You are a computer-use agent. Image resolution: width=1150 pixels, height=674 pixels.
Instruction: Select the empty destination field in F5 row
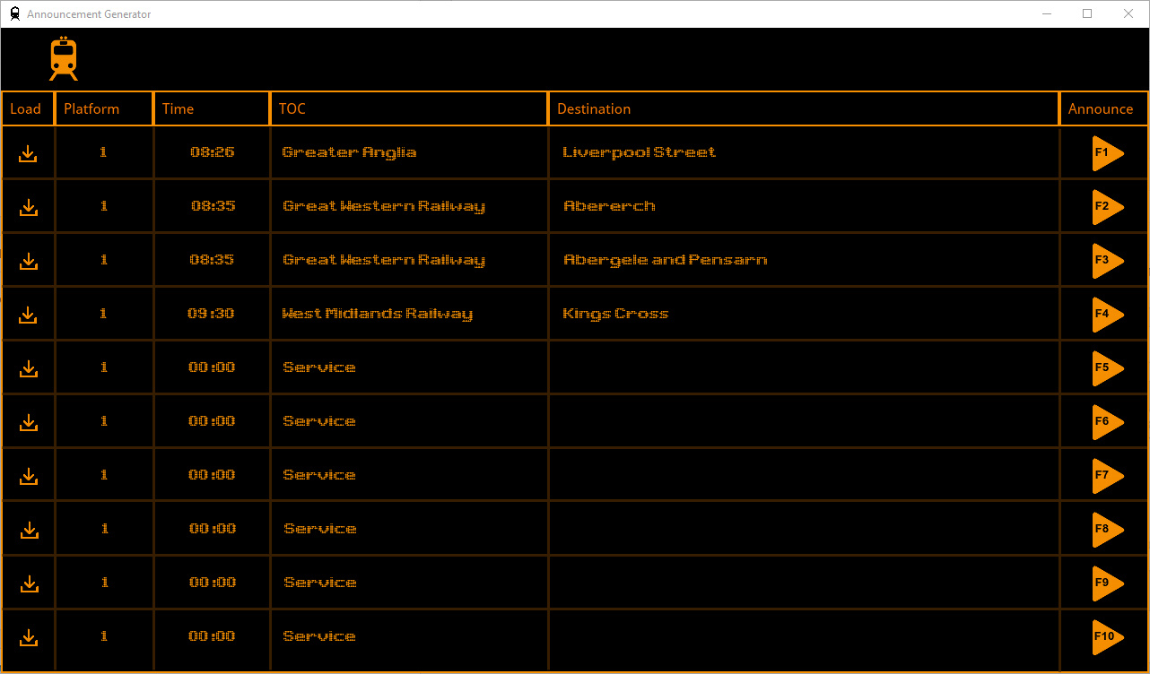pyautogui.click(x=804, y=367)
